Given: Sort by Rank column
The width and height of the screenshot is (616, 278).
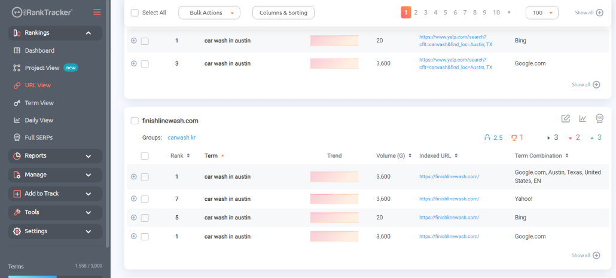Looking at the screenshot, I should point(180,155).
